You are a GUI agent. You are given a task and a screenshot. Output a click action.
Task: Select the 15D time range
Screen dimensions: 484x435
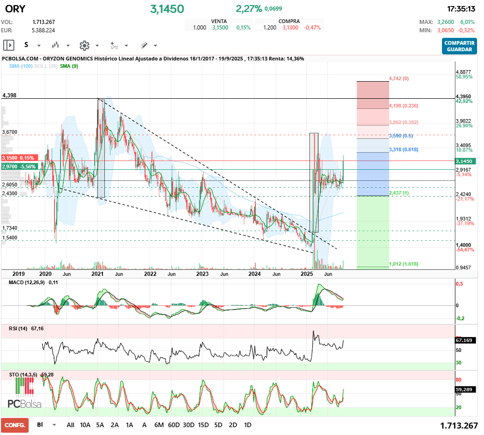tap(203, 425)
